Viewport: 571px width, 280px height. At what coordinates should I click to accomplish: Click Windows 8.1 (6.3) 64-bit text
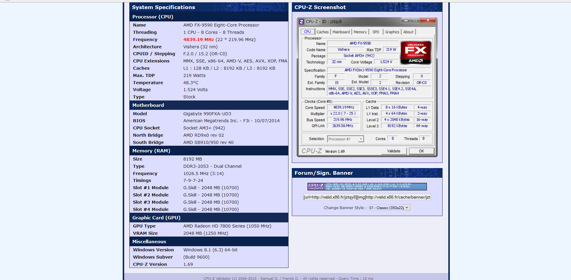tap(210, 250)
